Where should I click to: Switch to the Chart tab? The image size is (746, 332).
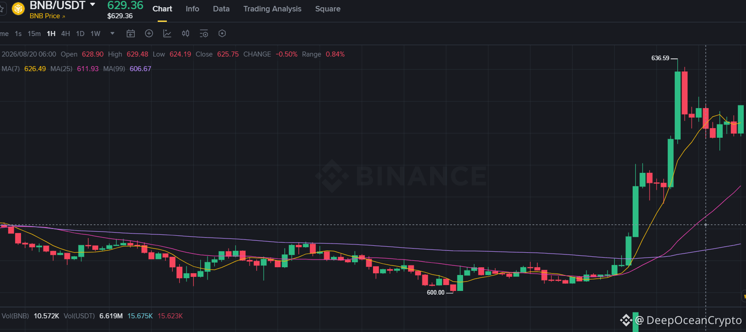pos(162,9)
